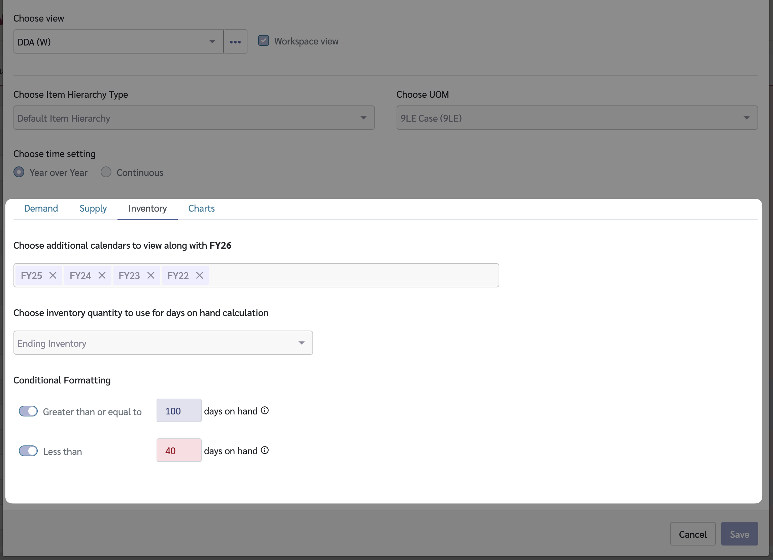The image size is (773, 560).
Task: Open the Choose UOM dropdown
Action: click(577, 118)
